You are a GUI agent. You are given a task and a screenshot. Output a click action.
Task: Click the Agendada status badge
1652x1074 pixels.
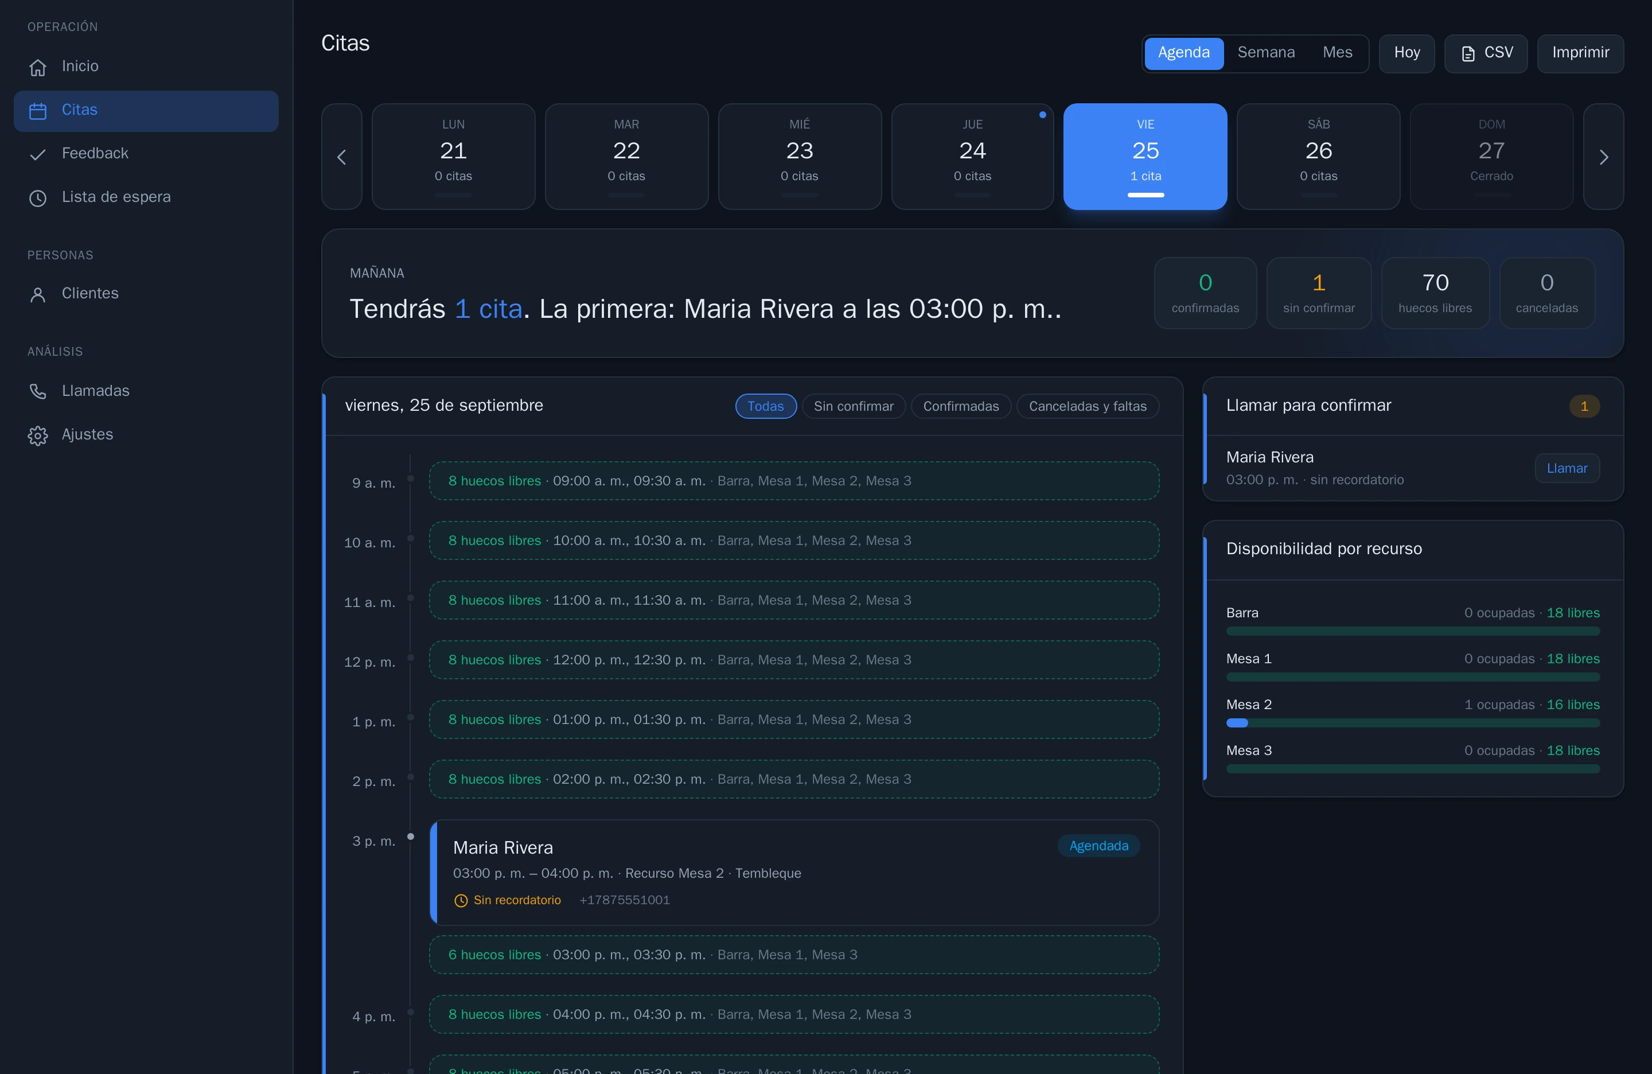tap(1098, 846)
